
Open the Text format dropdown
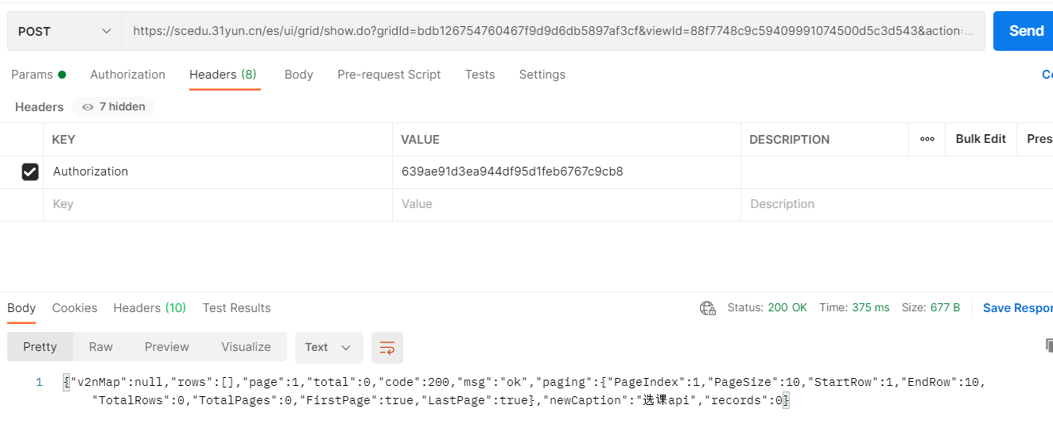[x=328, y=347]
